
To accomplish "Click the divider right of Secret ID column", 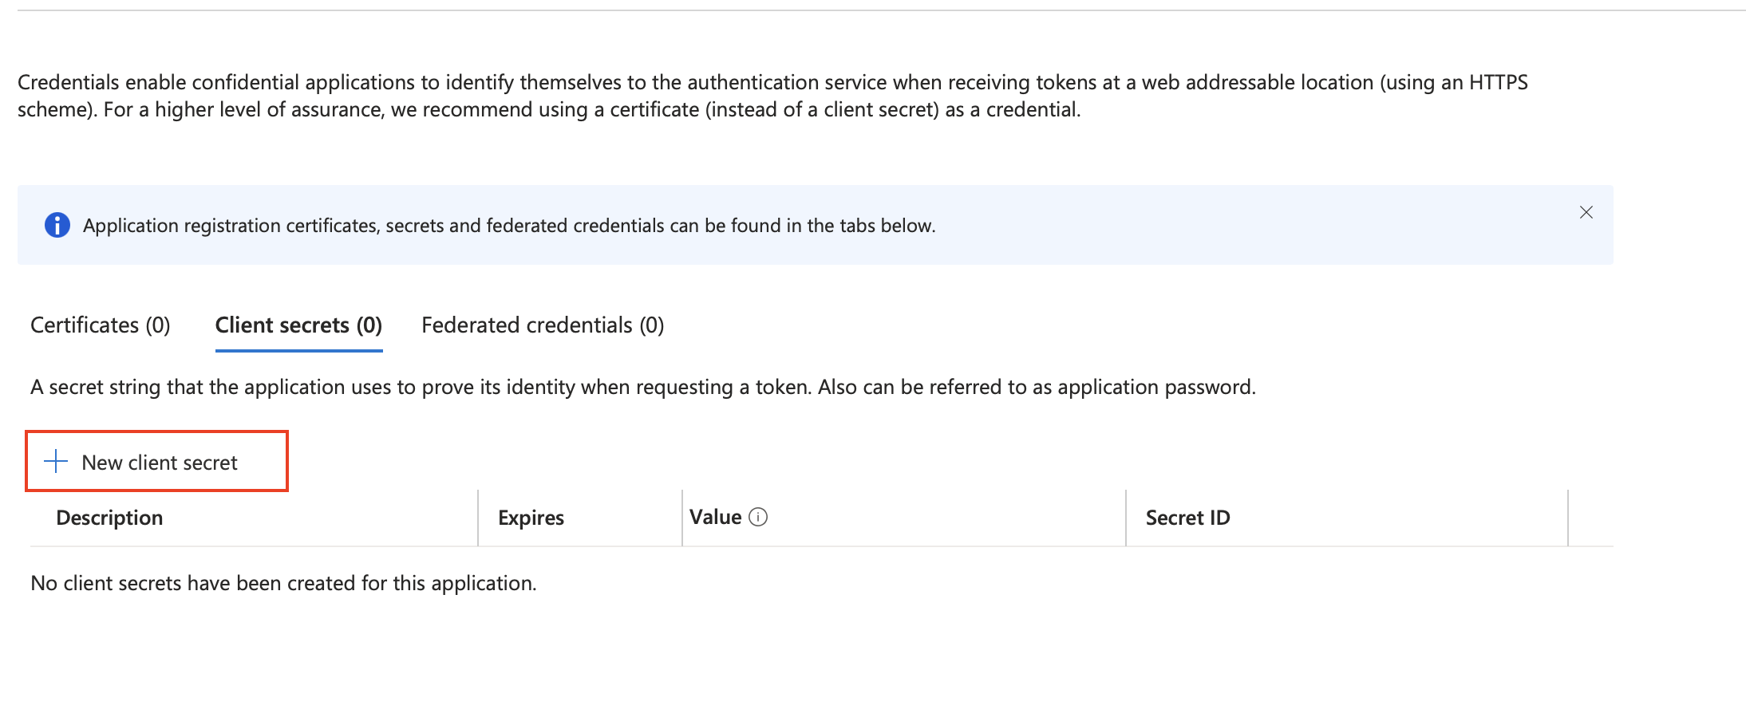I will 1568,518.
